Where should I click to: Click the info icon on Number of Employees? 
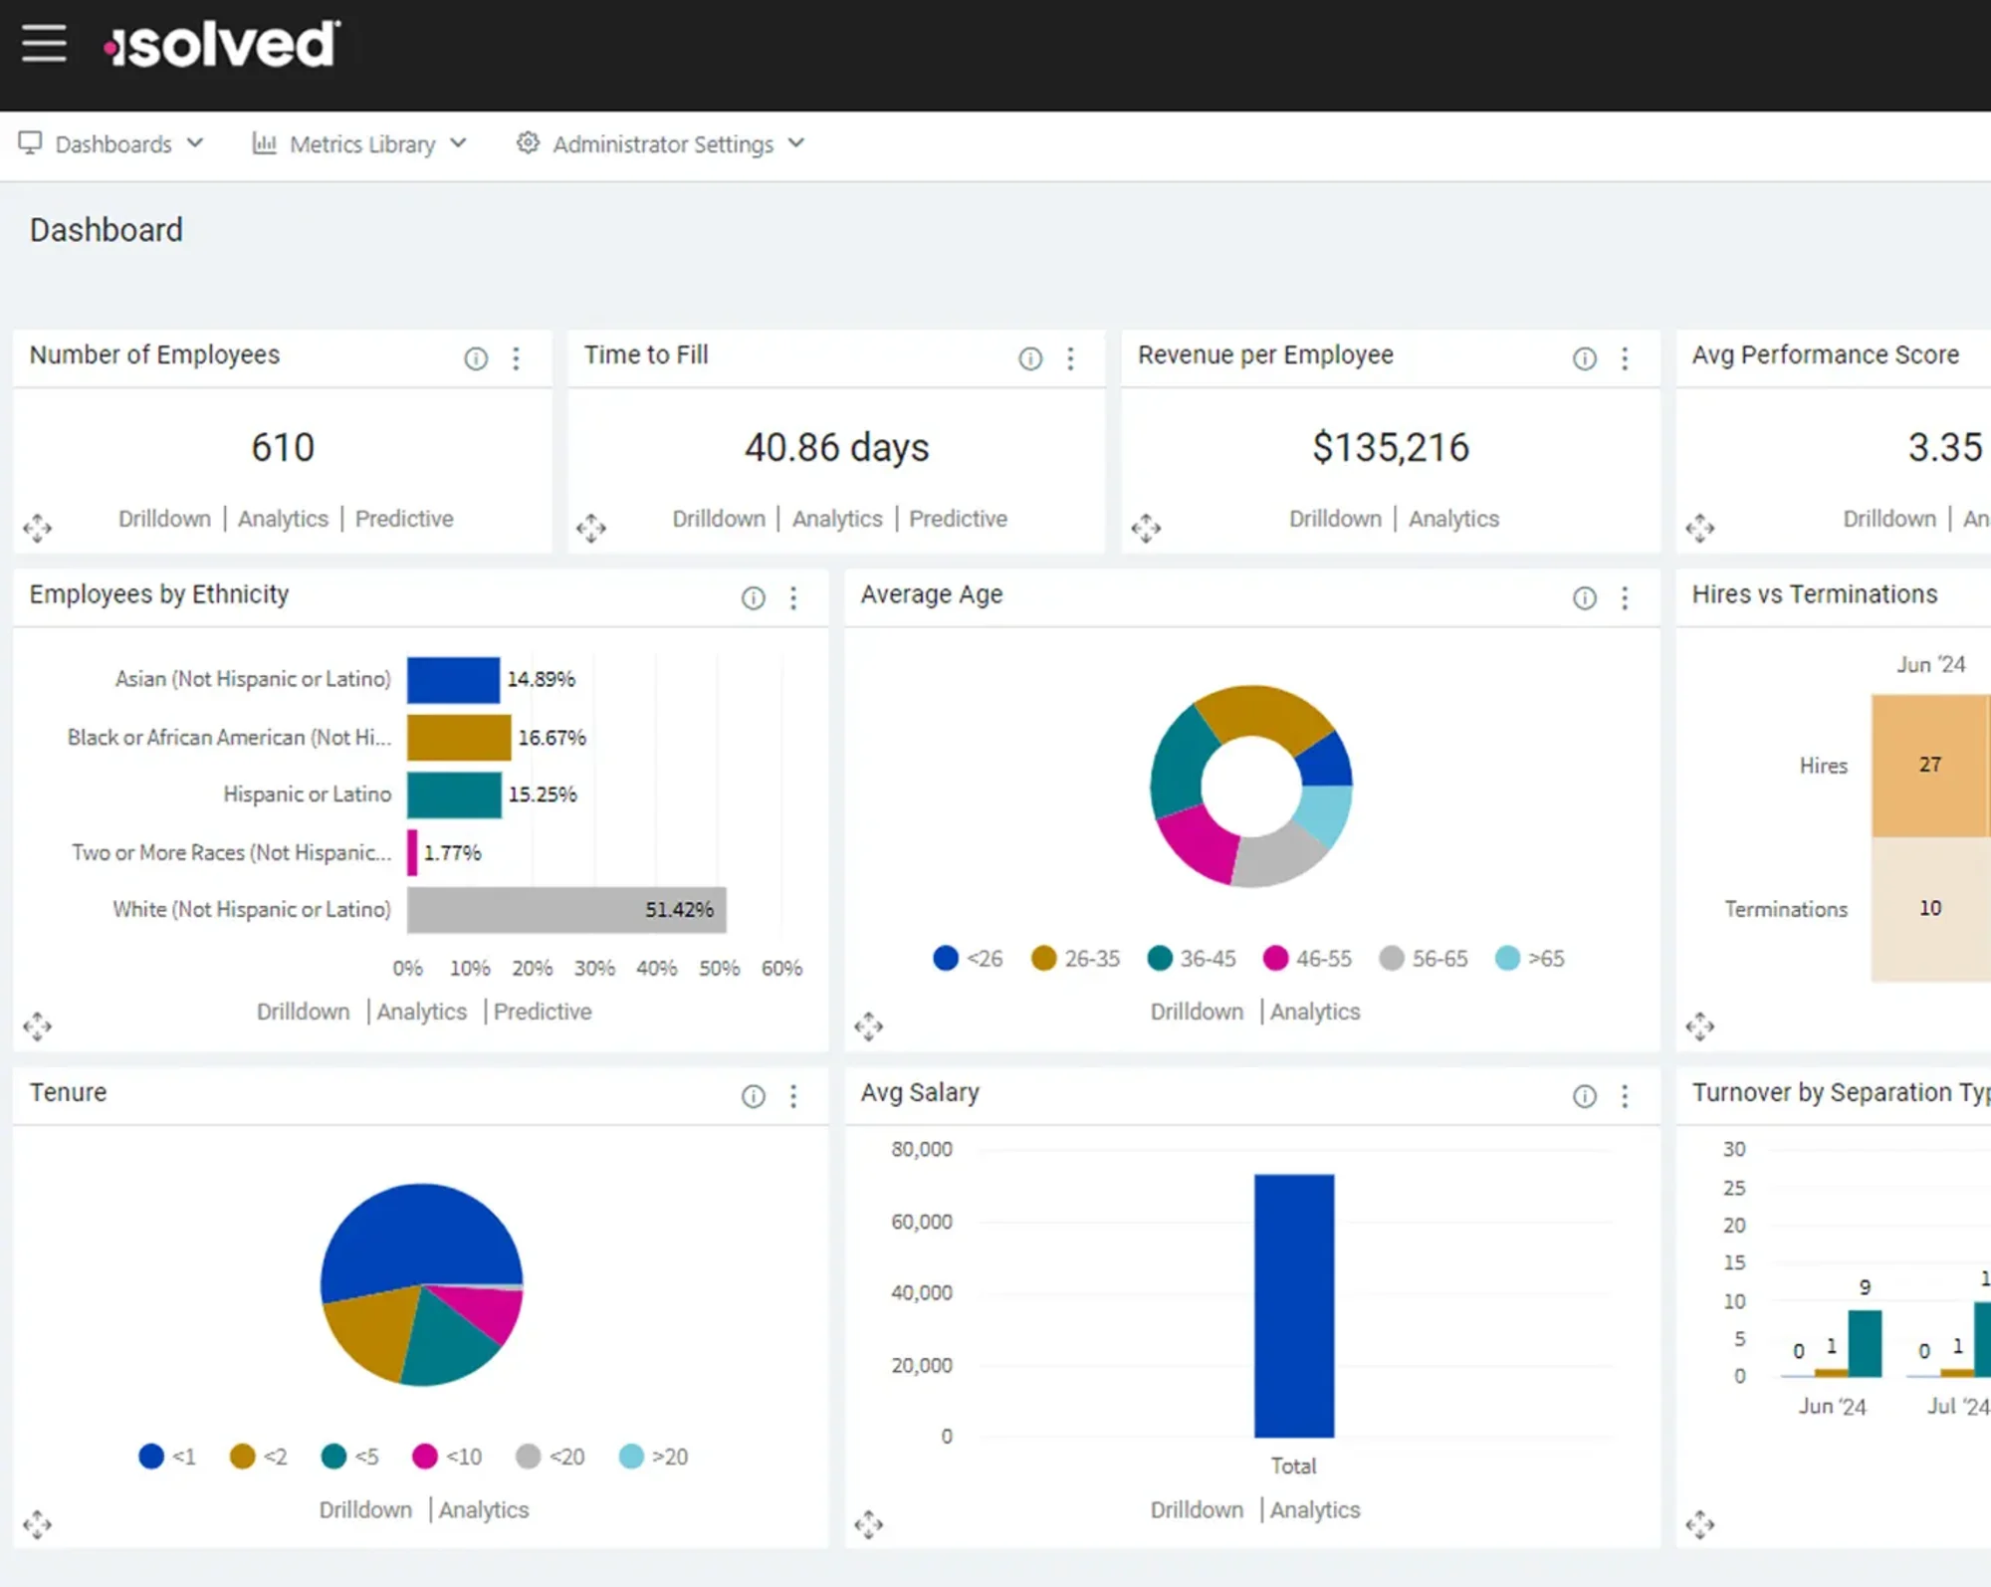click(x=476, y=358)
